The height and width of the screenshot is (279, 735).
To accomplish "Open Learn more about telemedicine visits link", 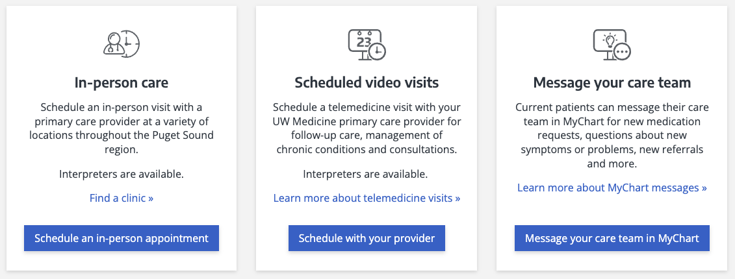I will (367, 198).
